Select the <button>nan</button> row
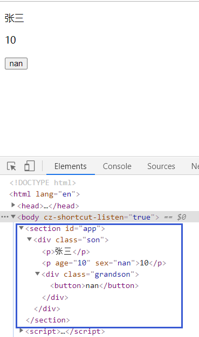199x337 pixels. (94, 286)
